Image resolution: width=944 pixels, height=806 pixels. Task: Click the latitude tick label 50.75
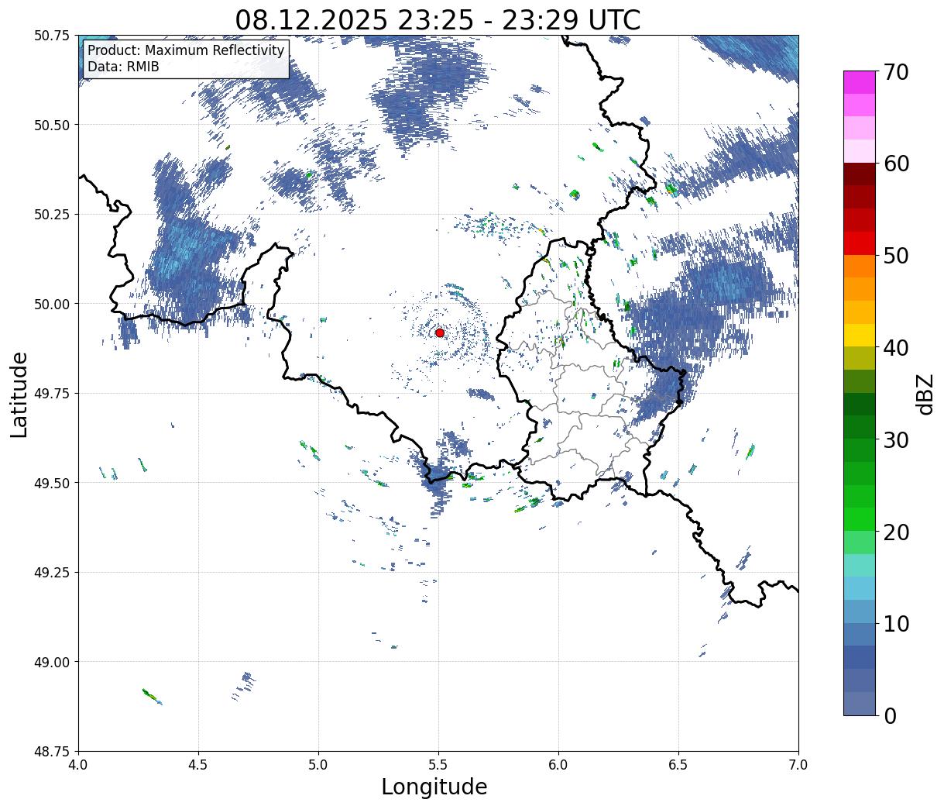point(51,36)
